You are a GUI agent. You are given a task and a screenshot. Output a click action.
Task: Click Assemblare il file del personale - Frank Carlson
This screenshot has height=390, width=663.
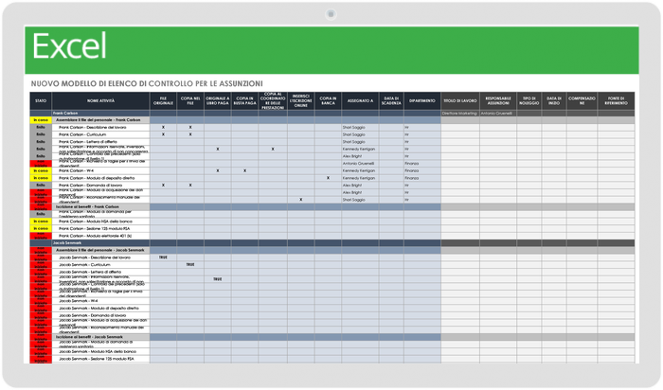(x=99, y=120)
